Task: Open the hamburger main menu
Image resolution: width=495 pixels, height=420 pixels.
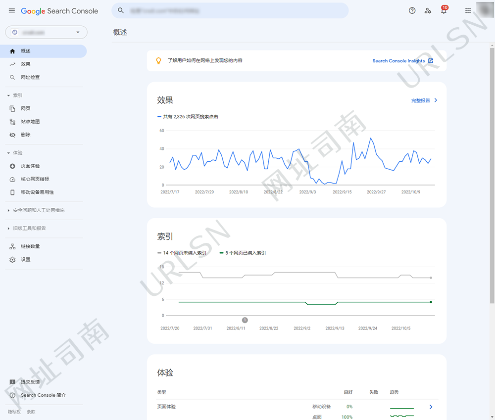Action: 12,11
